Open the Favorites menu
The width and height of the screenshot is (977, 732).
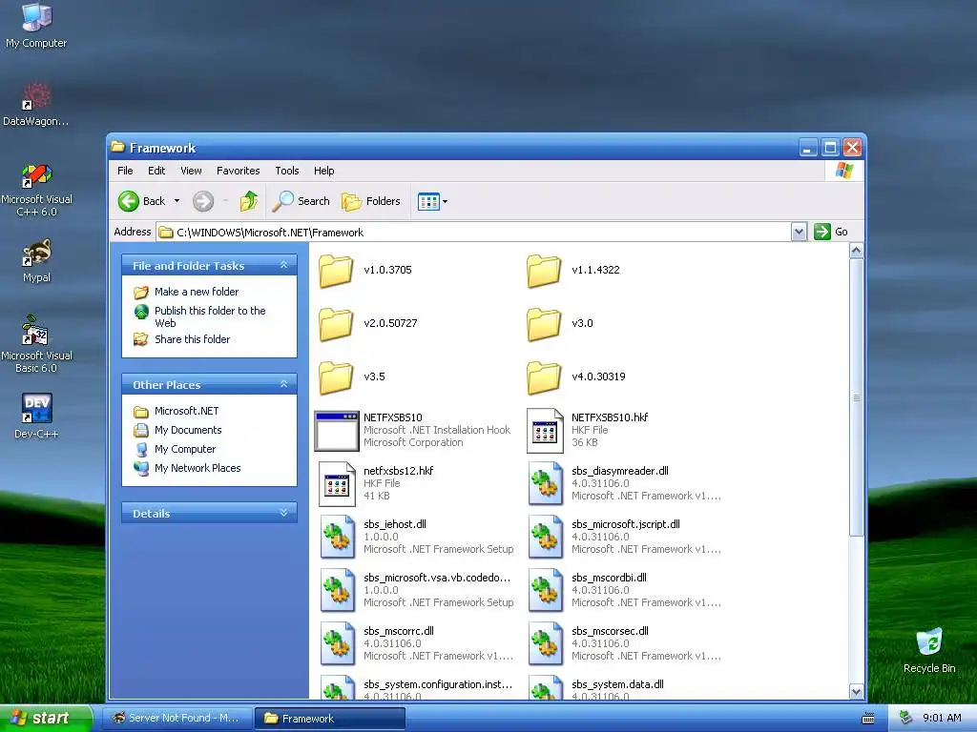238,171
